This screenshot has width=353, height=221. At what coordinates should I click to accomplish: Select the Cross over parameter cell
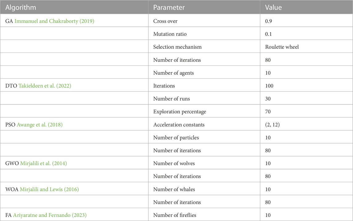pyautogui.click(x=204, y=20)
